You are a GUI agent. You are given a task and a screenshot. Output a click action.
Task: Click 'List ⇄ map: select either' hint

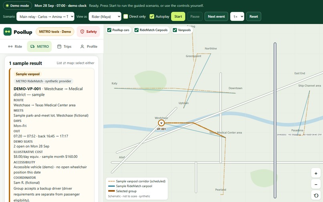75,63
